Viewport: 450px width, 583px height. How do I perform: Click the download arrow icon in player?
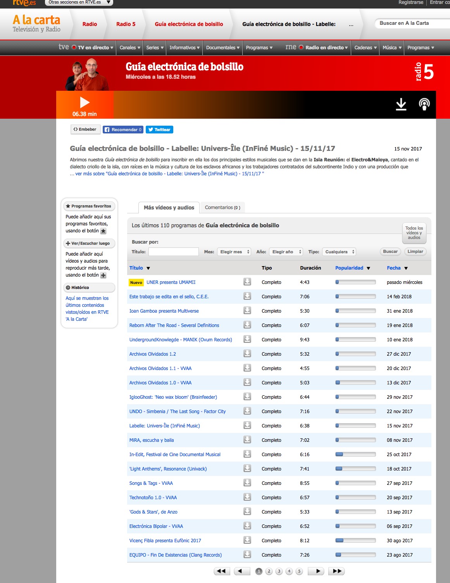(x=401, y=104)
